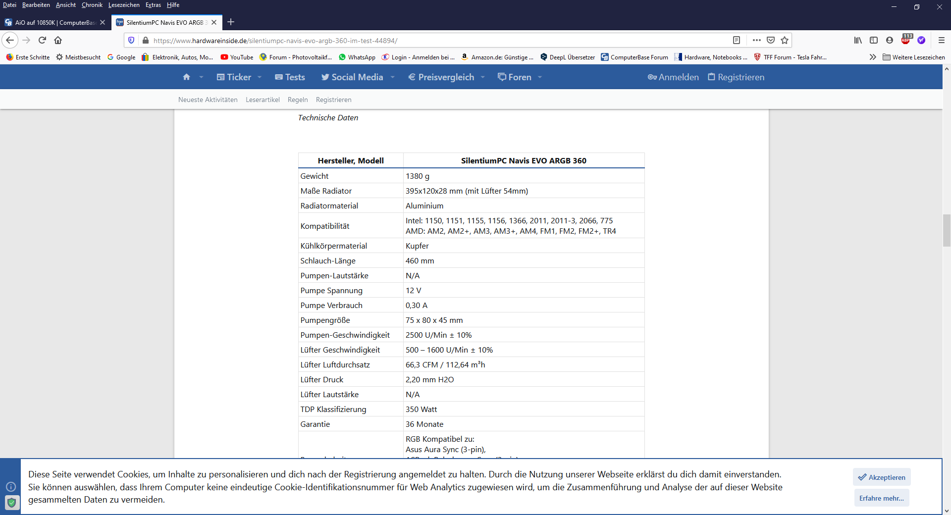Click the cookie notice info icon

11,487
